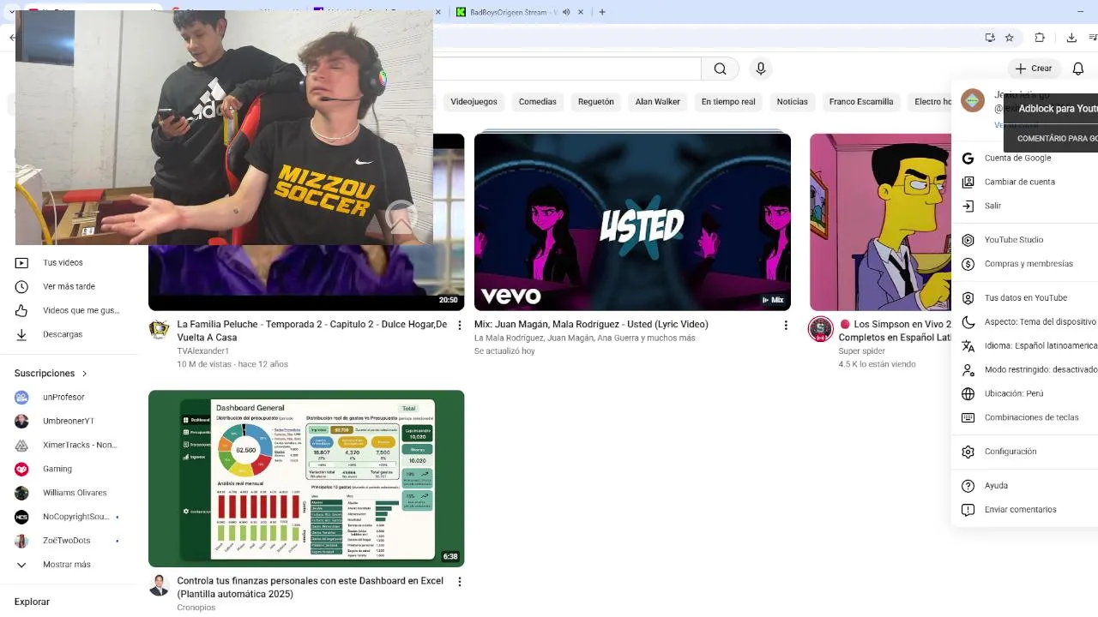Open Los Simpson live channel avatar
Screen dimensions: 1098x617
click(821, 329)
